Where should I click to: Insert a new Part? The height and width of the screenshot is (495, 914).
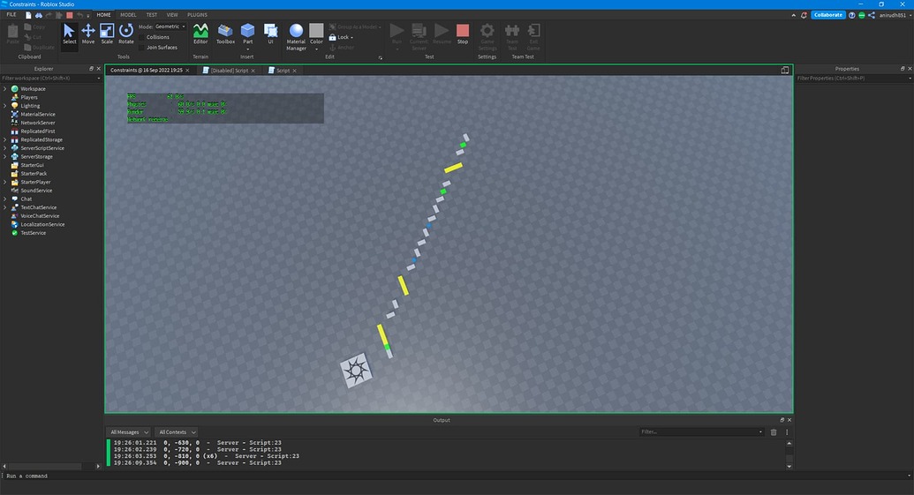coord(248,30)
